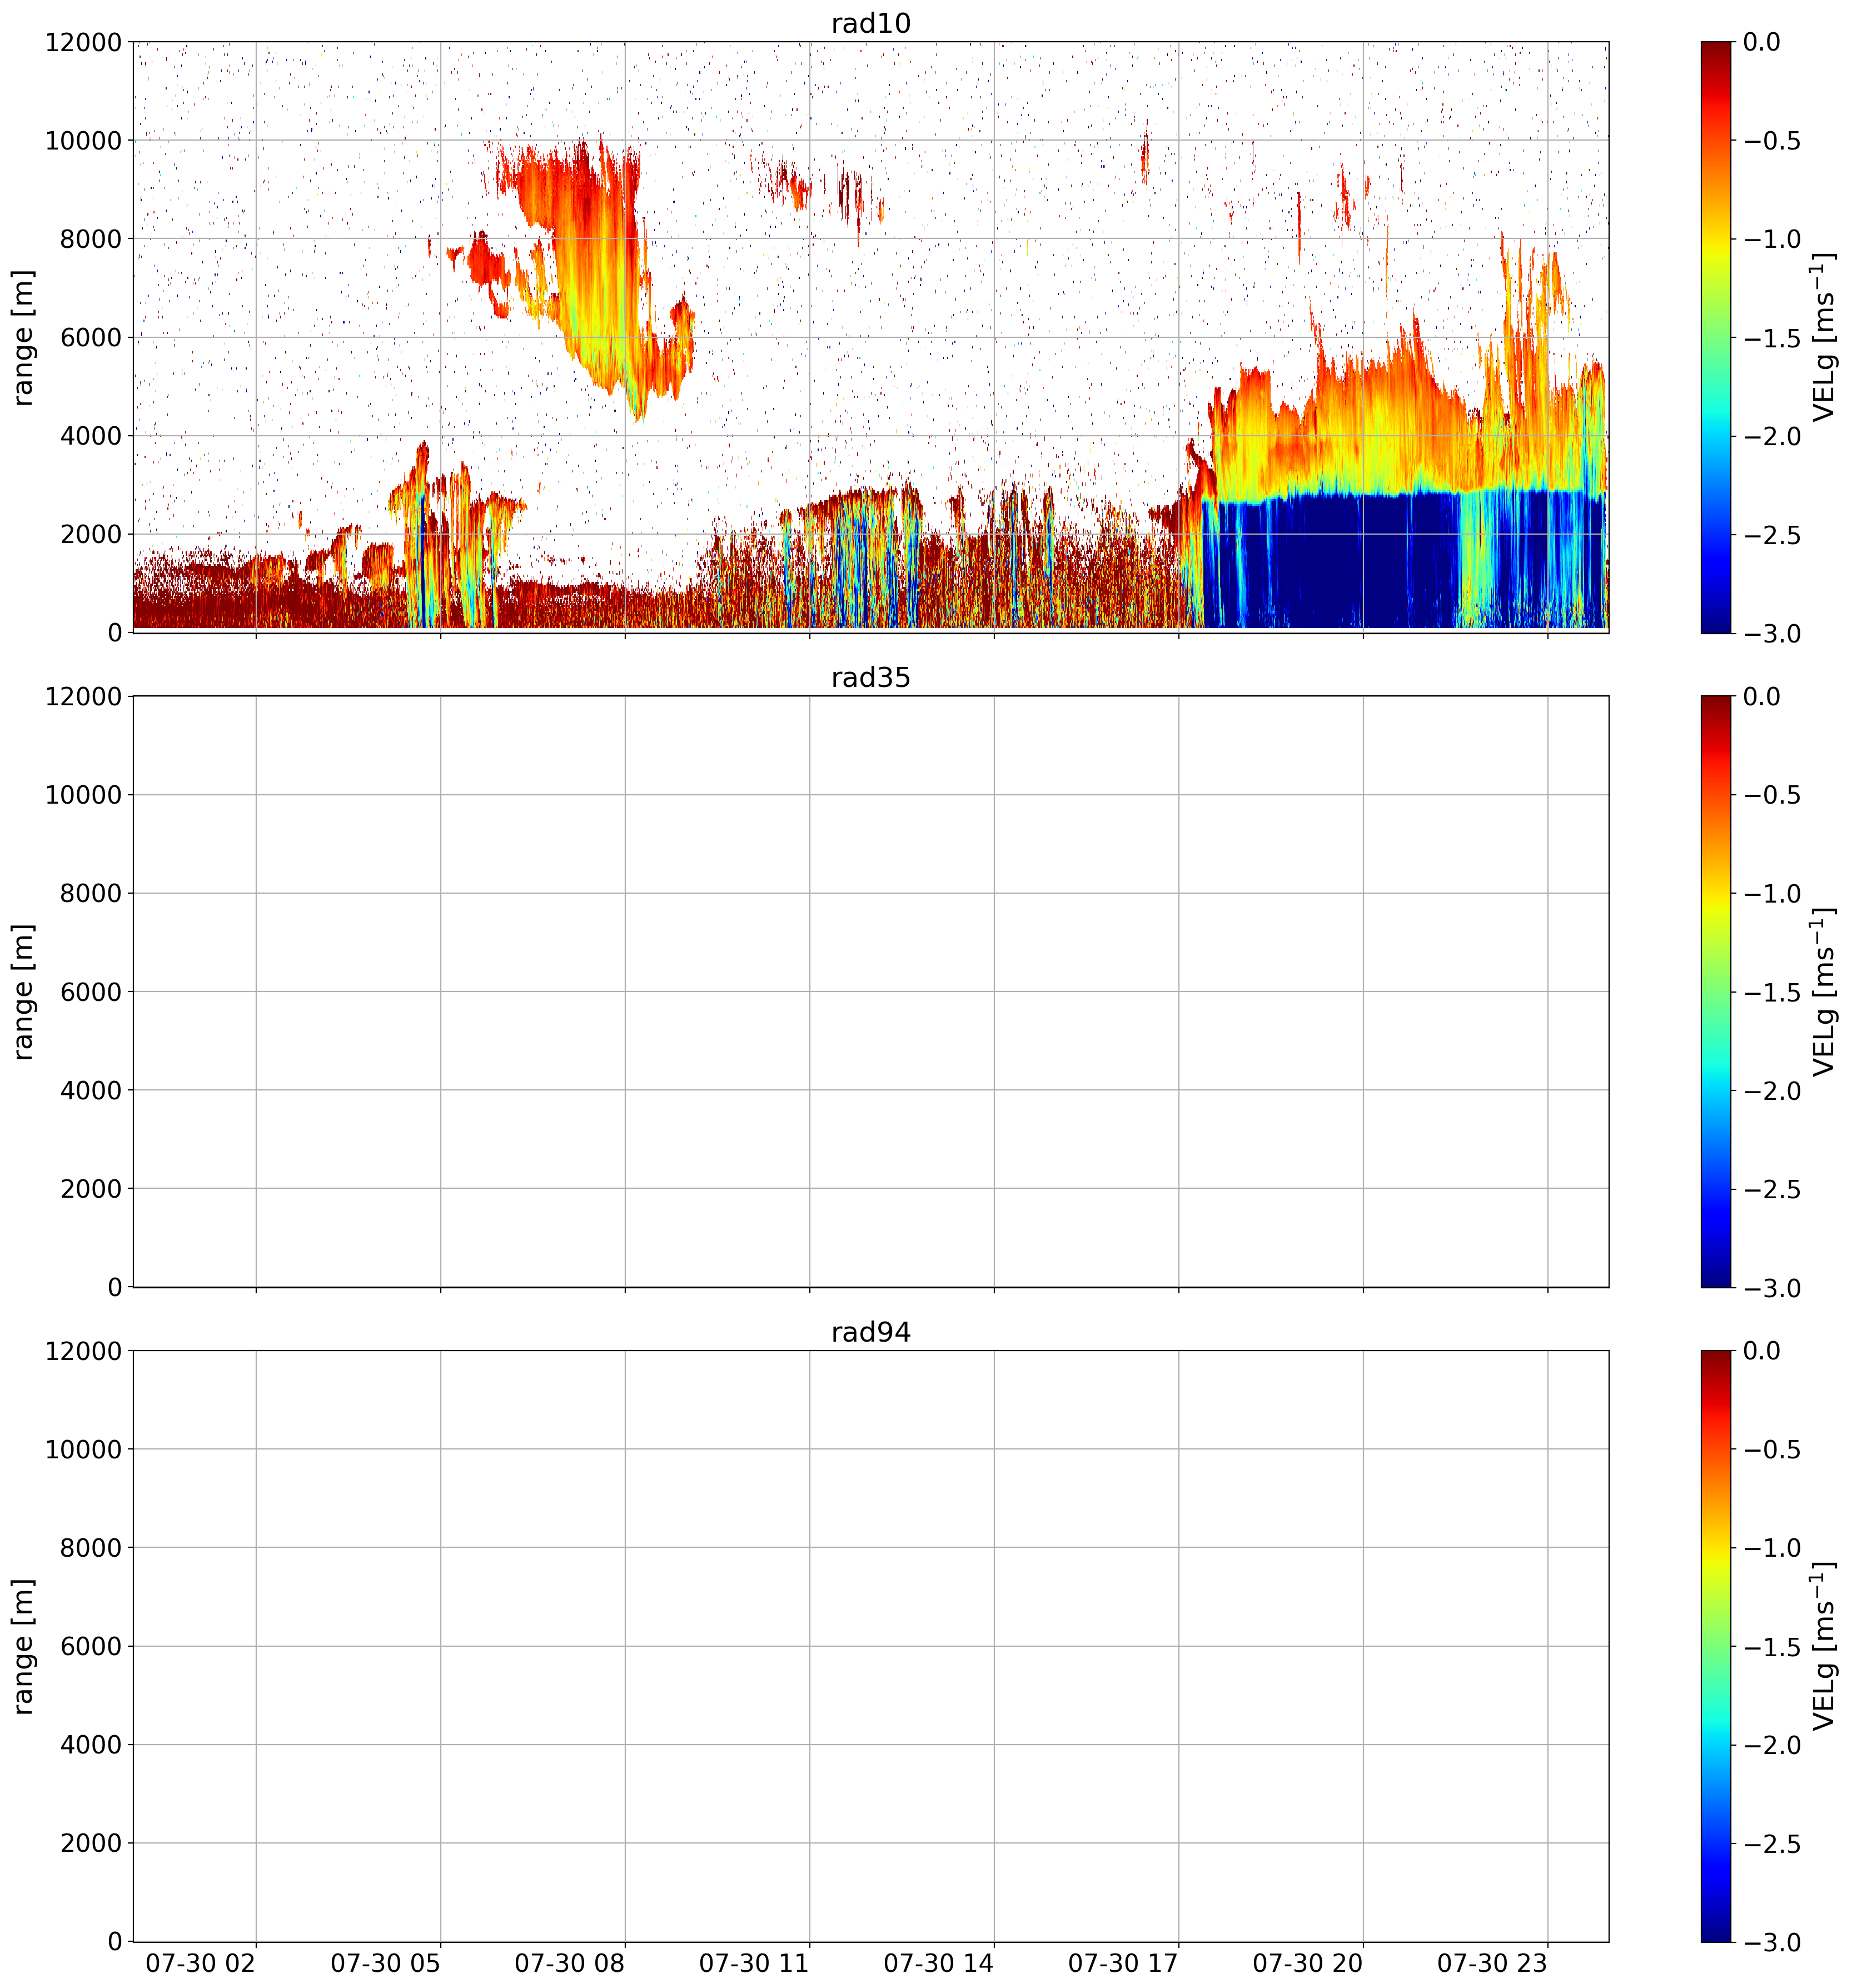1852x1988 pixels.
Task: Click the 2000 range tick on rad94 axis
Action: point(90,1844)
